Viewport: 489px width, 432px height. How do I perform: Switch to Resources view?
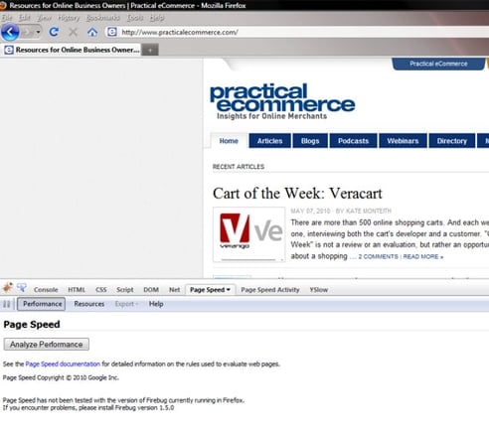coord(89,304)
